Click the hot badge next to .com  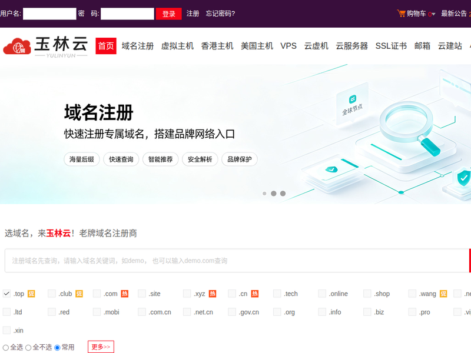[125, 294]
